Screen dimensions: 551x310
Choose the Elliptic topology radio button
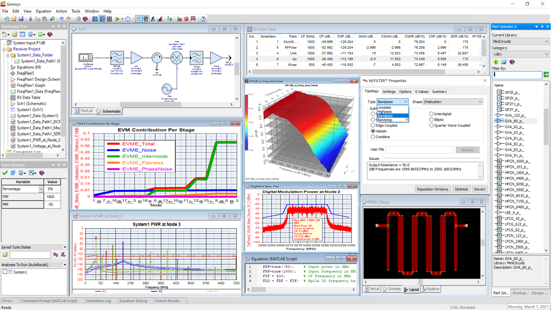pos(432,119)
